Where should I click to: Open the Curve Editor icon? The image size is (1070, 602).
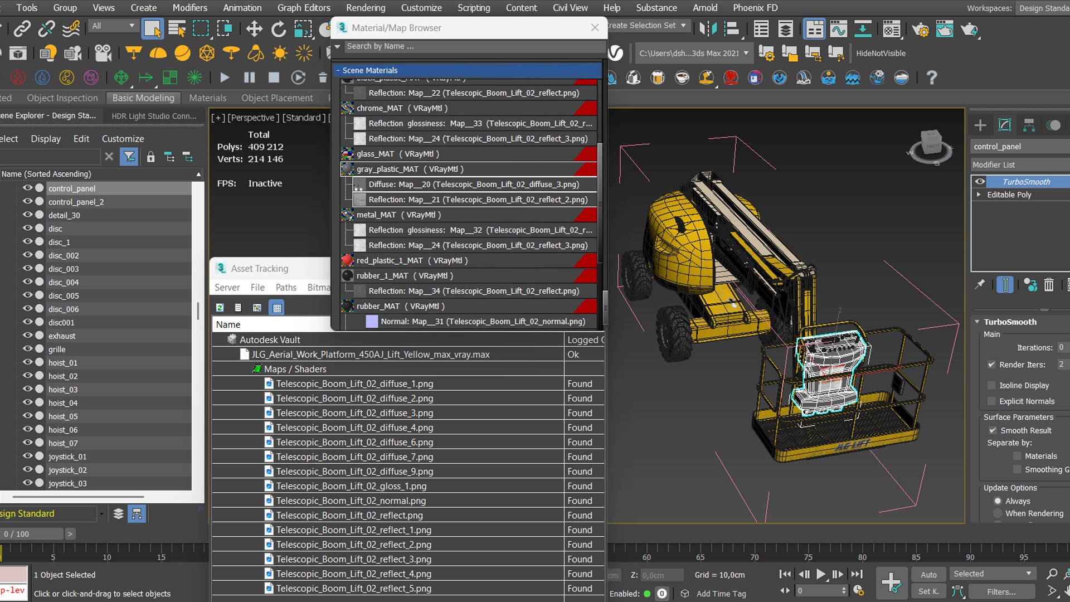[838, 28]
